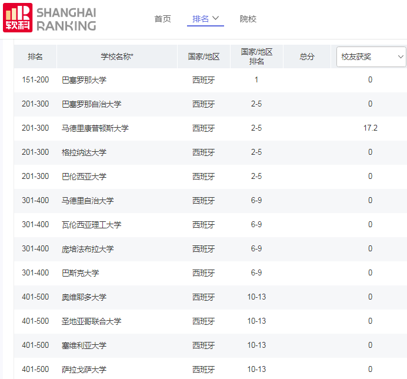This screenshot has height=379, width=407.
Task: Open the 校友获奖 indicator dropdown
Action: click(371, 56)
